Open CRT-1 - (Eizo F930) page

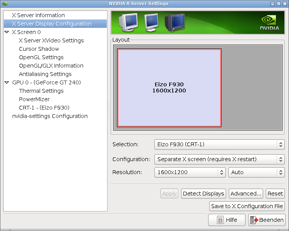click(x=44, y=108)
